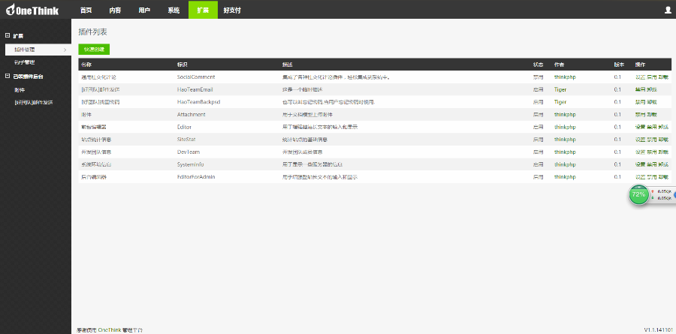Open 设置 for EditorForAdmin plugin
The image size is (676, 334).
(640, 177)
